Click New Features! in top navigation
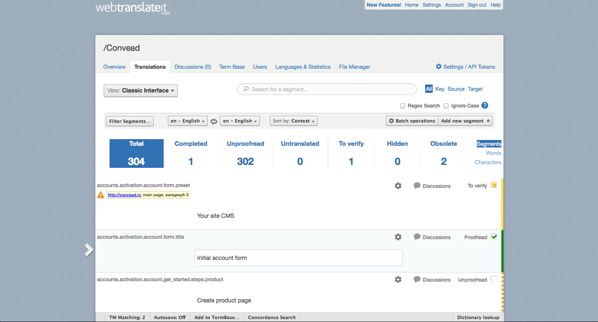 (x=384, y=5)
